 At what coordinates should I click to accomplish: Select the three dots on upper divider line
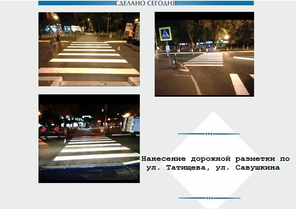(209, 134)
